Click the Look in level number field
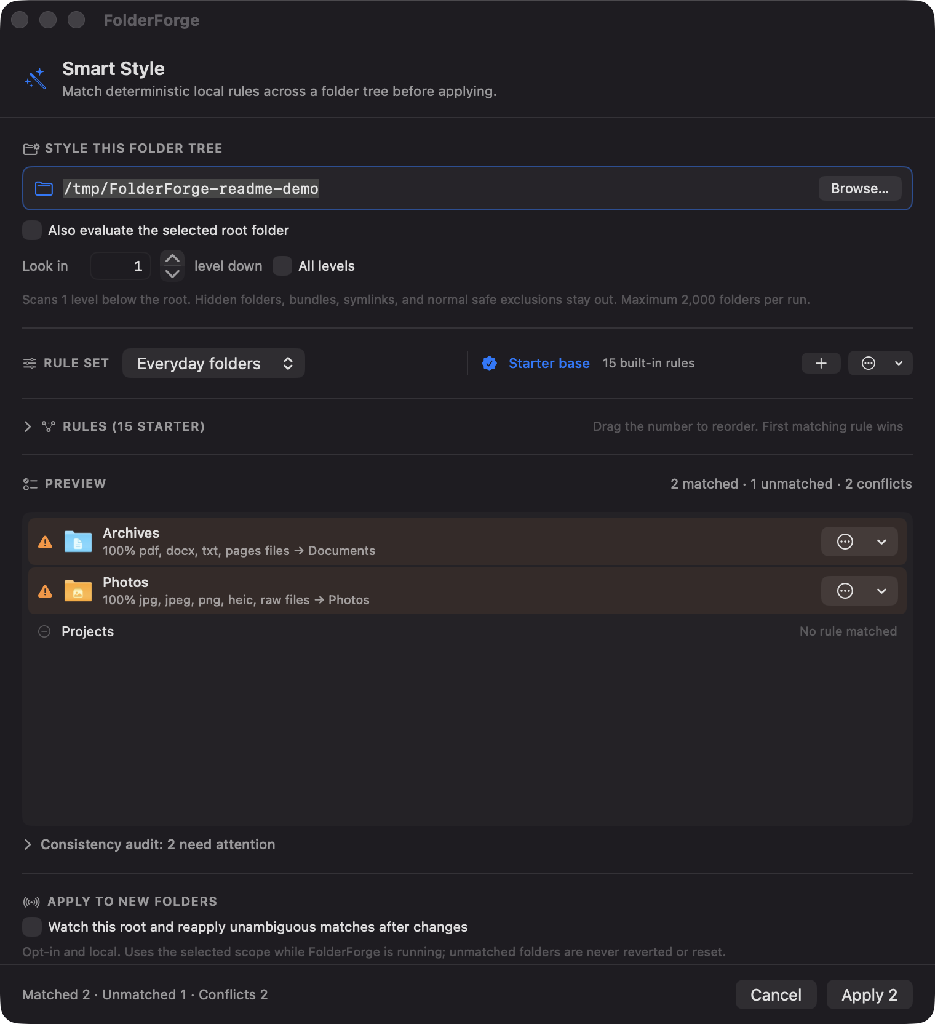Screen dimensions: 935x1024 pos(121,266)
